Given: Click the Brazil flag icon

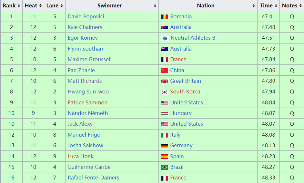Looking at the screenshot, I should click(x=164, y=167).
